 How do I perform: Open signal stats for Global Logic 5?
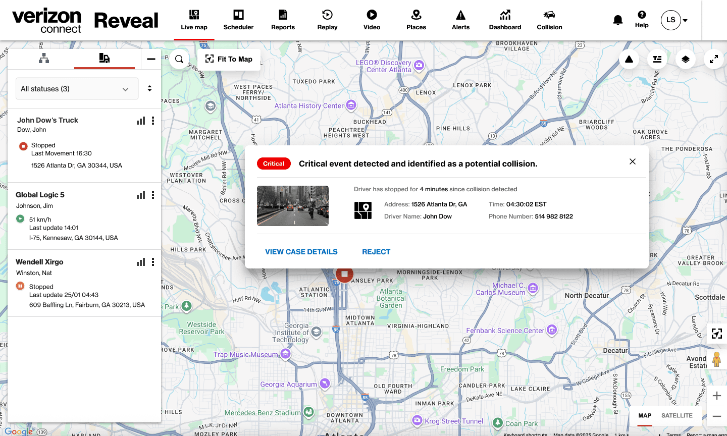[141, 195]
